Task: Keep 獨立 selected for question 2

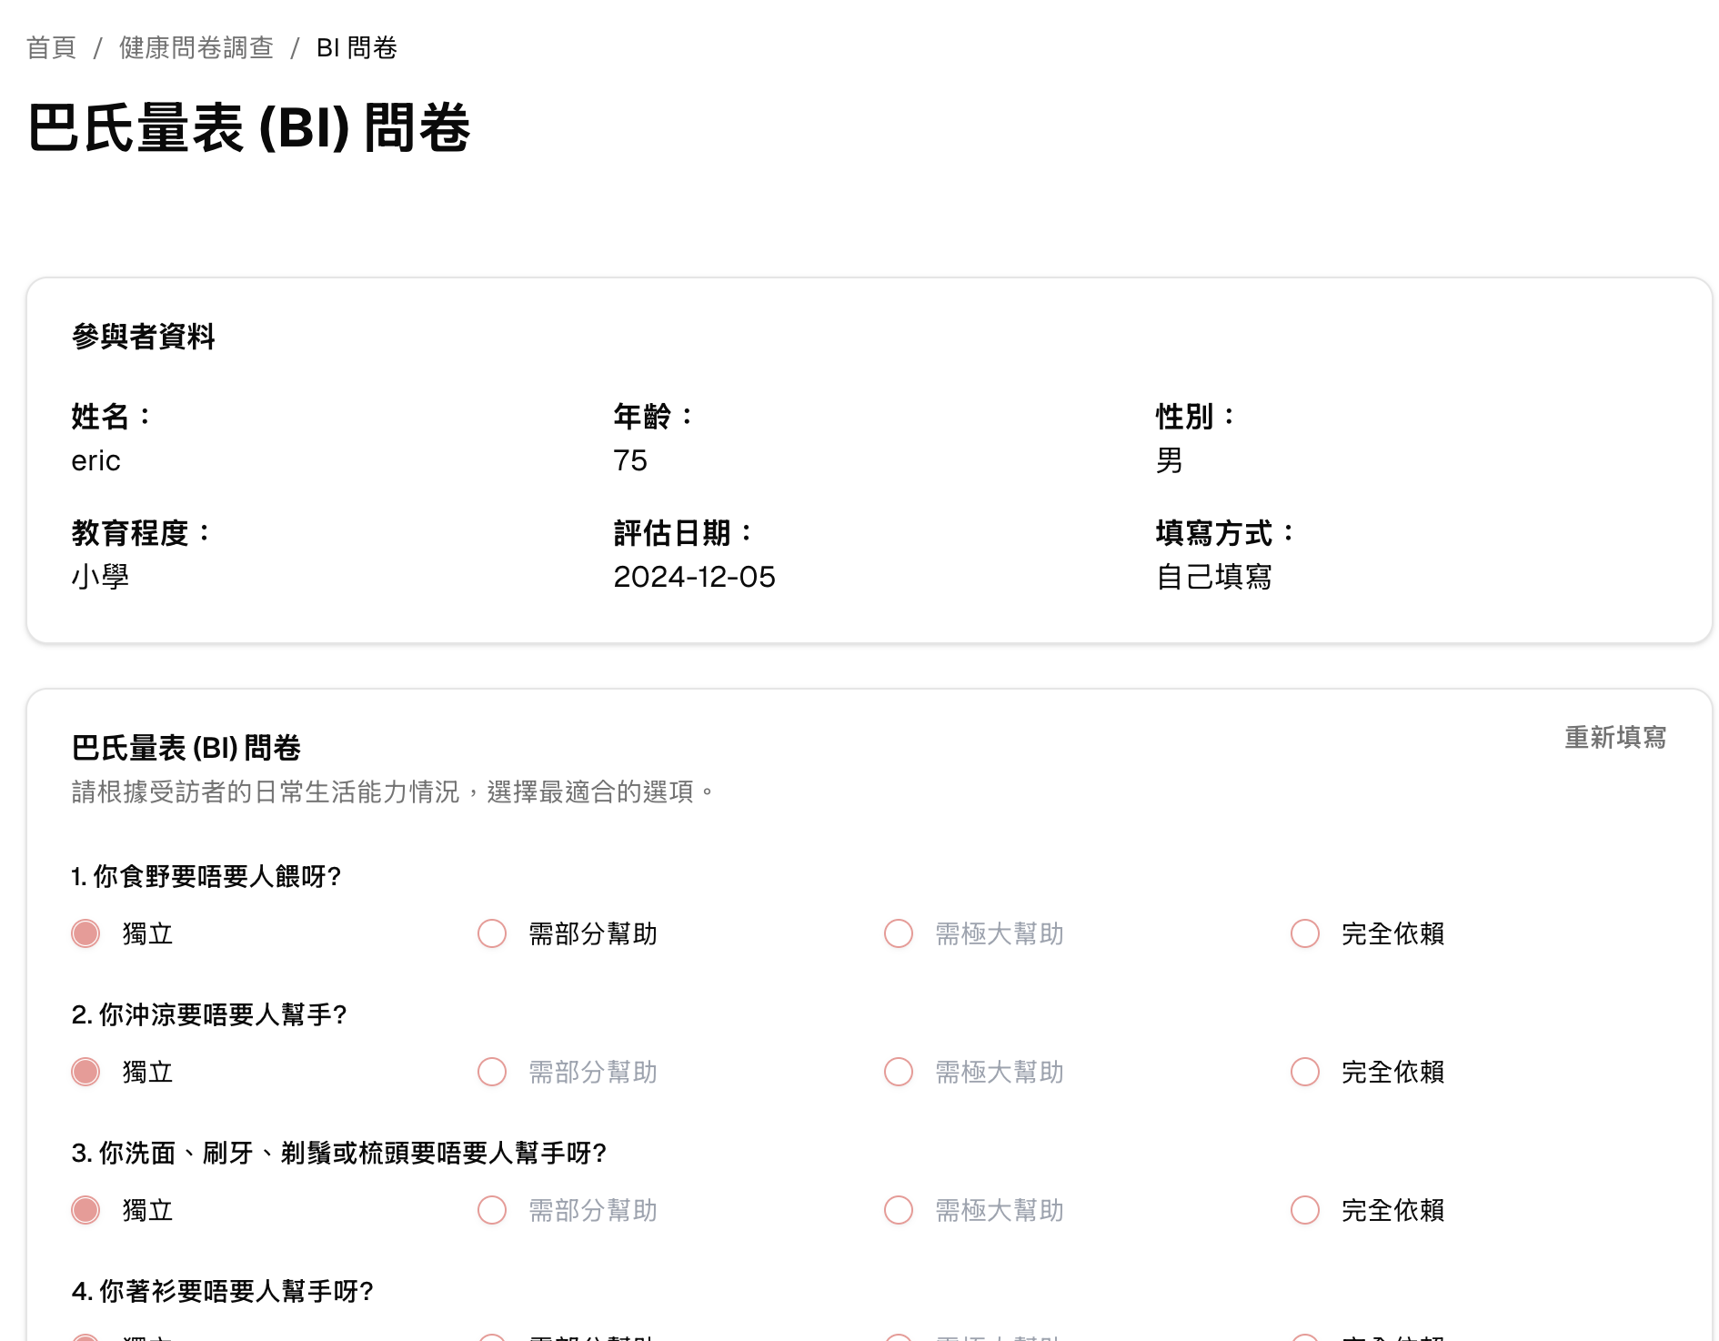Action: click(85, 1073)
